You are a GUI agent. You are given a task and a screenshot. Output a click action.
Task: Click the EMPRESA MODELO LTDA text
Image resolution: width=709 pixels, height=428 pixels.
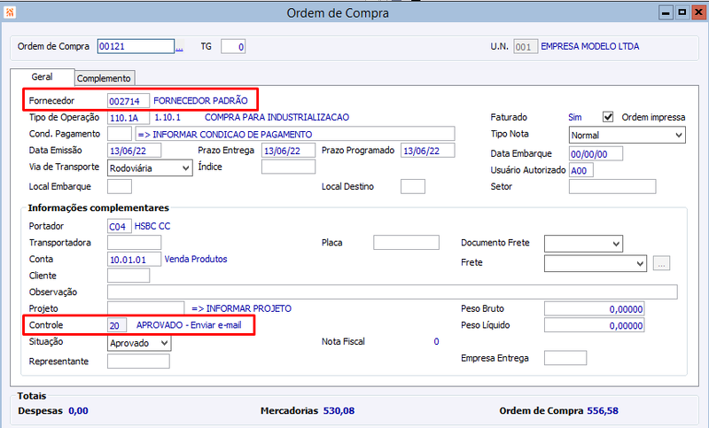coord(590,47)
